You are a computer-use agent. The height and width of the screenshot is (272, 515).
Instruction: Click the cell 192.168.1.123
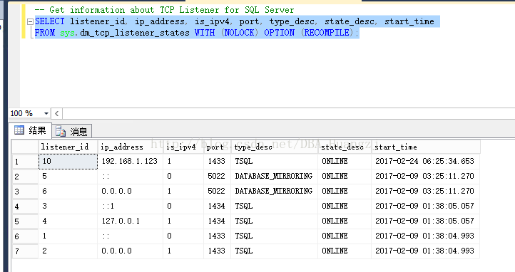pyautogui.click(x=131, y=161)
